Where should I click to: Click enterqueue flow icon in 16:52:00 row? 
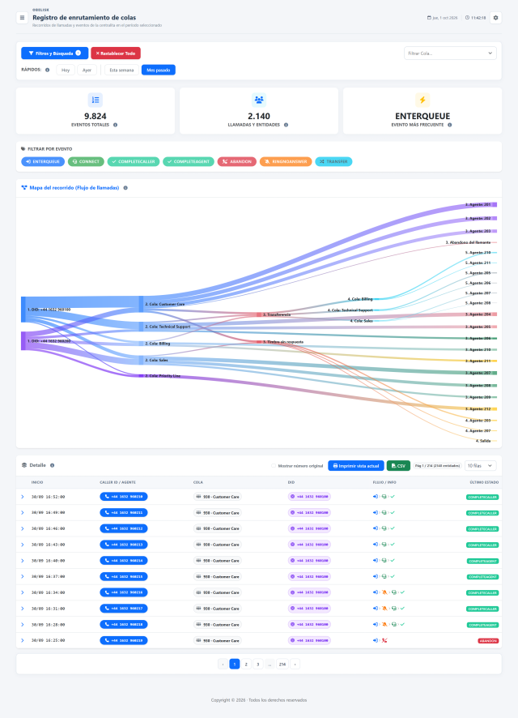[x=376, y=497]
